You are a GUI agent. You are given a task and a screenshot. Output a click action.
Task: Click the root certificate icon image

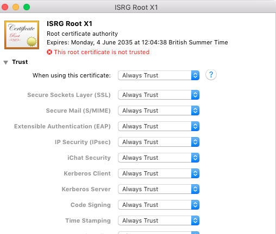click(x=22, y=35)
